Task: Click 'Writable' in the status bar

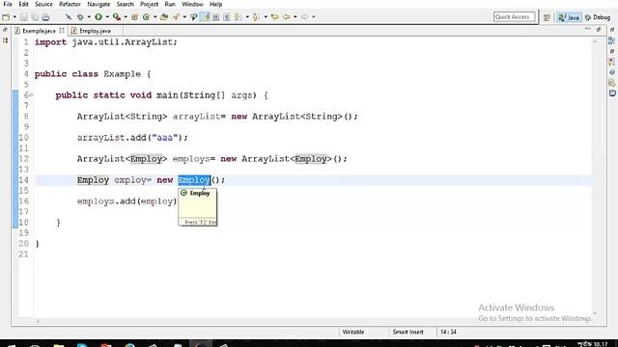Action: (353, 332)
